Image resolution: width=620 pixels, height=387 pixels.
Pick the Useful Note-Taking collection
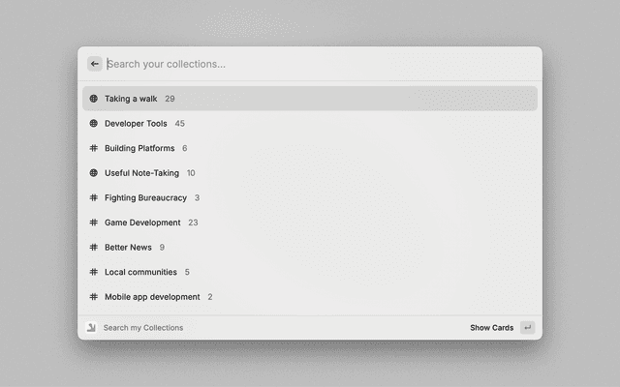[x=141, y=173]
